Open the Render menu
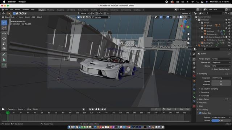Image resolution: width=232 pixels, height=130 pixels. pos(18,10)
